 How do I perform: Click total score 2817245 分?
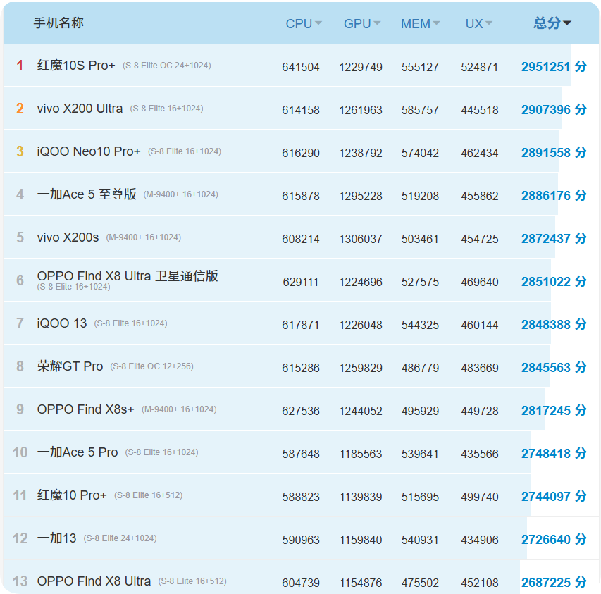[554, 410]
